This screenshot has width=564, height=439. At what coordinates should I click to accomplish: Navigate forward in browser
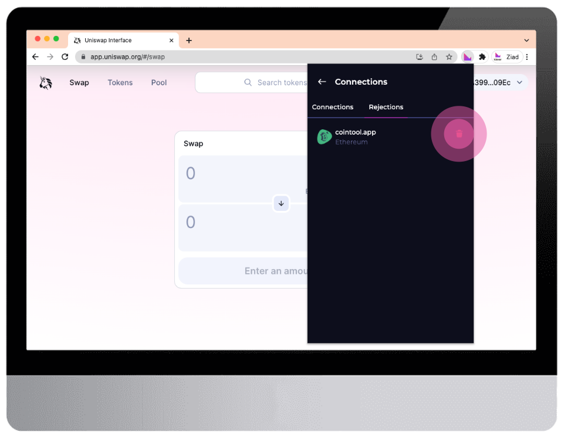[50, 57]
